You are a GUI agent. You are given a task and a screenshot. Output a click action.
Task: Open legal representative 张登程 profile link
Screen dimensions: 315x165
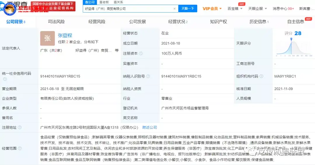(65, 35)
